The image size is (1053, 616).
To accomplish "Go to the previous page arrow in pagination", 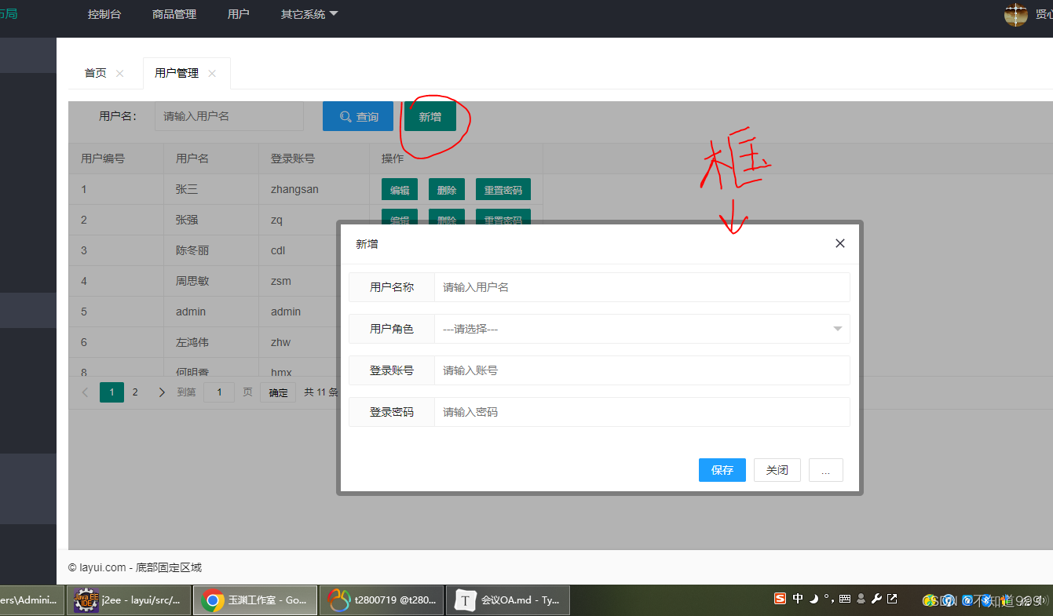I will (85, 392).
